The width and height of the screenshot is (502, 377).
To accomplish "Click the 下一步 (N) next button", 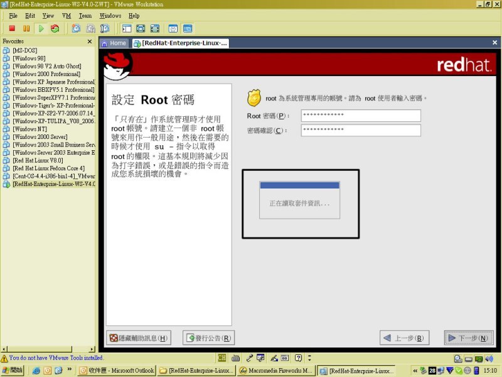I will click(468, 338).
